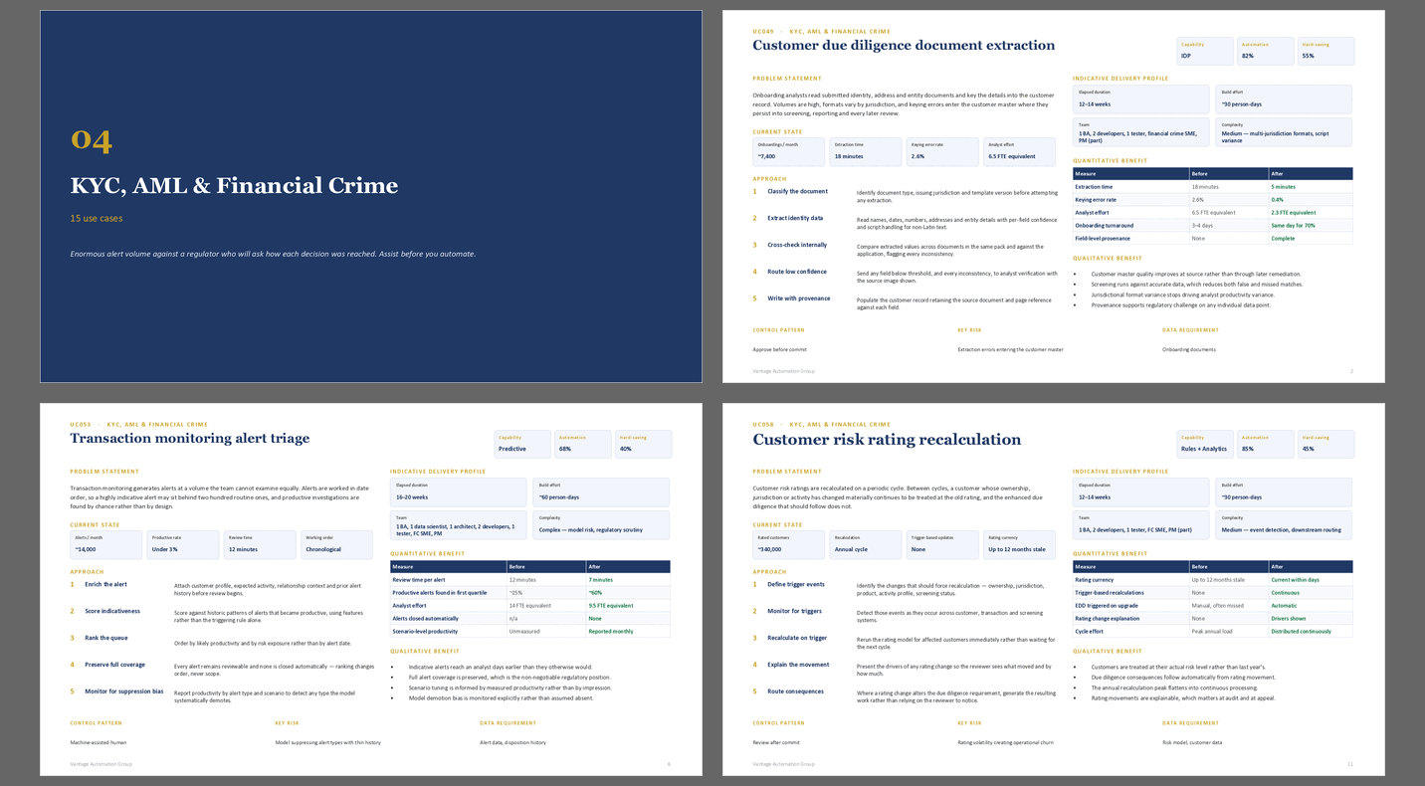Select the UC058 slide thumbnail
This screenshot has width=1425, height=786.
coord(1053,589)
